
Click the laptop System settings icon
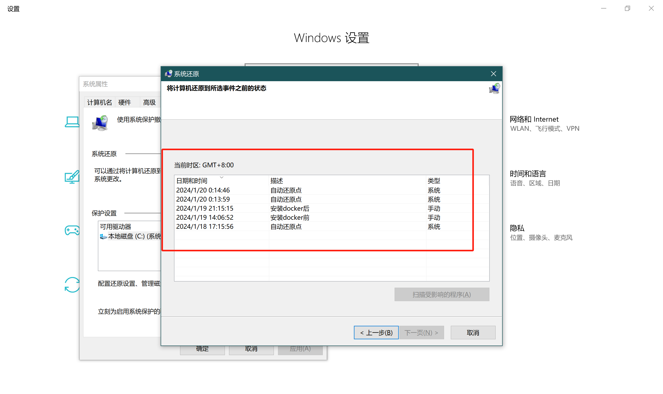click(72, 122)
